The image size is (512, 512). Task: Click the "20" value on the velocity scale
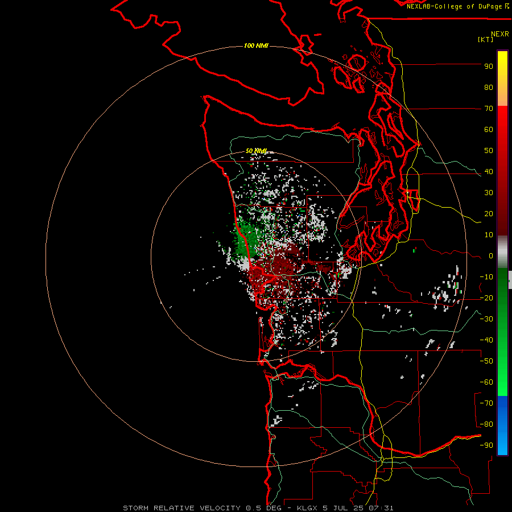489,214
